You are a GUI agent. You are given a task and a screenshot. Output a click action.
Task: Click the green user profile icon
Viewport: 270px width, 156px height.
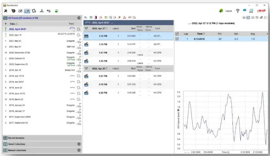pos(221,11)
